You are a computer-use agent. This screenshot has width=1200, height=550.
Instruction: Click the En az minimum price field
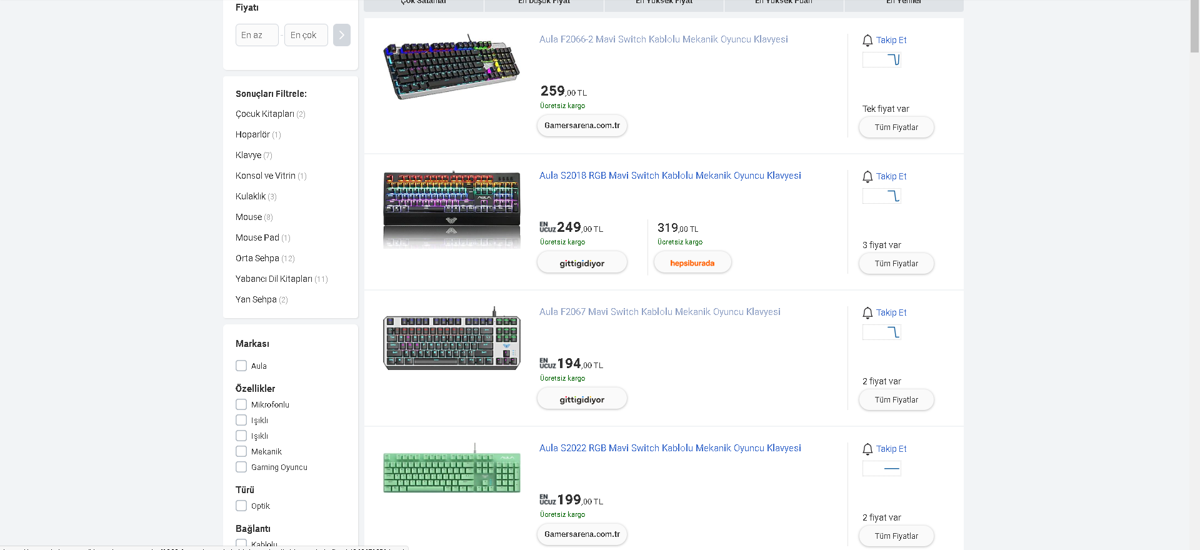pyautogui.click(x=257, y=35)
